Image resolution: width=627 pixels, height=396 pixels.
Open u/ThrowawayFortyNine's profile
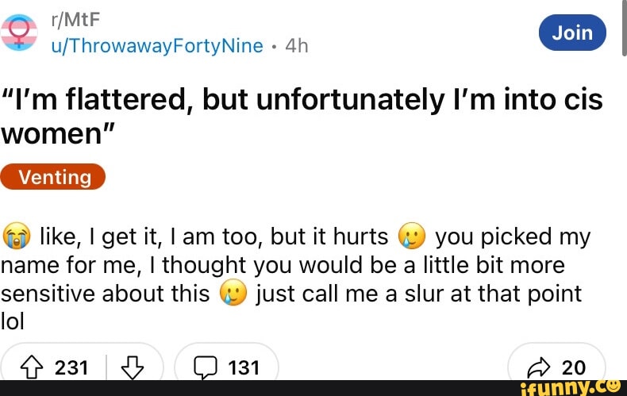(156, 45)
